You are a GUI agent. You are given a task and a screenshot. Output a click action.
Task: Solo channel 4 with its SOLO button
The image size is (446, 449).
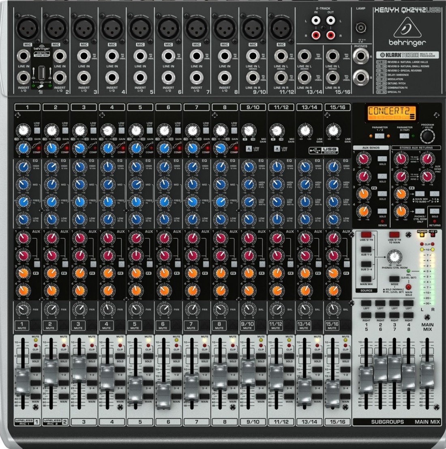120,356
